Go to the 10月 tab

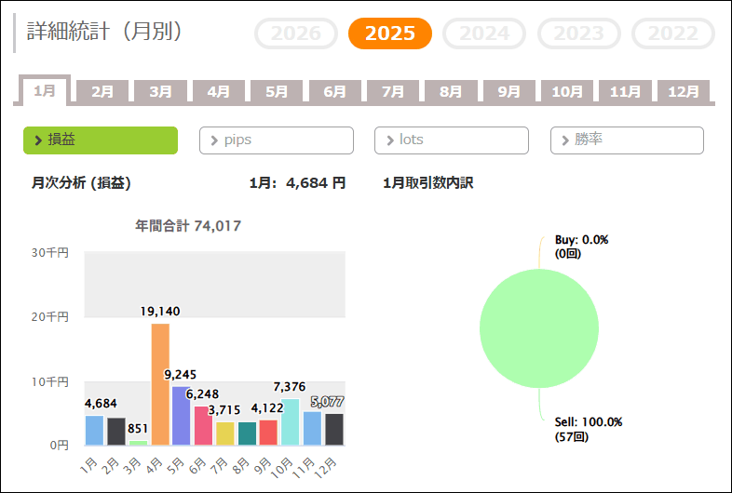pyautogui.click(x=567, y=92)
